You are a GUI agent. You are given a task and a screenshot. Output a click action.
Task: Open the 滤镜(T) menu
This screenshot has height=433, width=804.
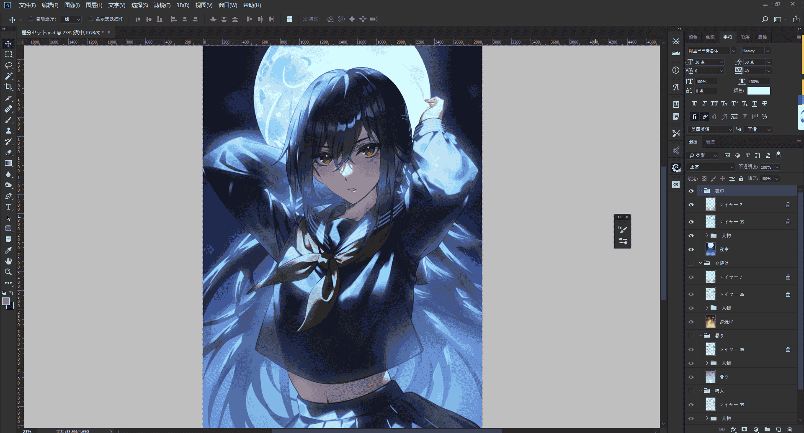coord(162,5)
